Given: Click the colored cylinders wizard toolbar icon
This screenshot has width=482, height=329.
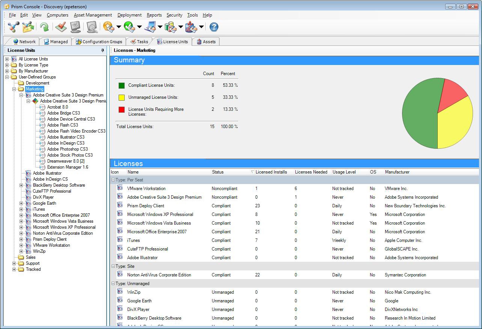Looking at the screenshot, I should (170, 27).
